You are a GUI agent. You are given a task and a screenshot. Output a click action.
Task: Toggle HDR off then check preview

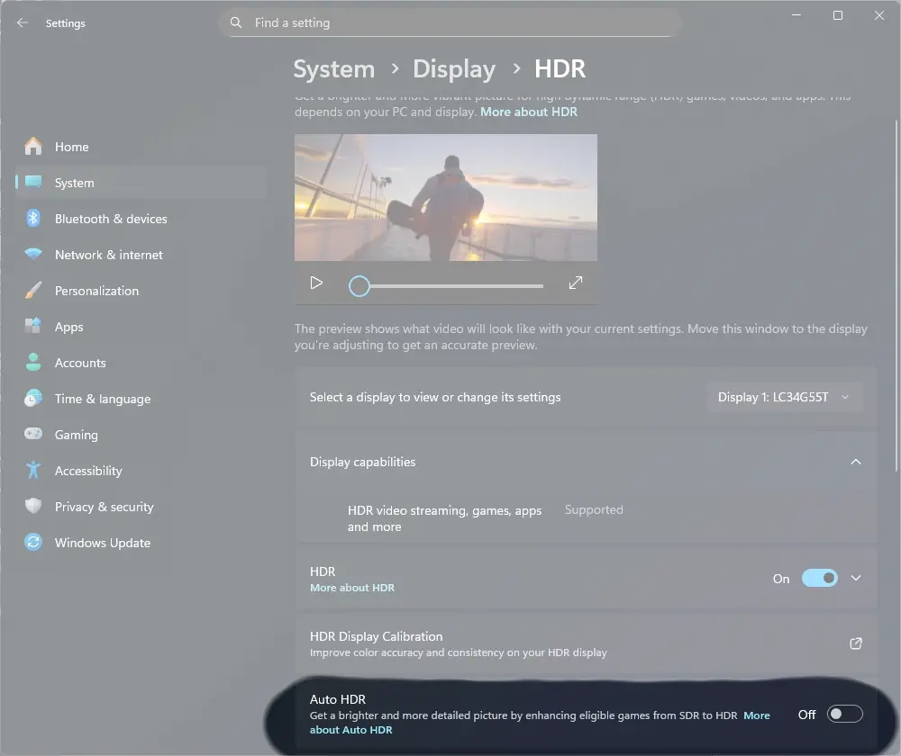(819, 578)
